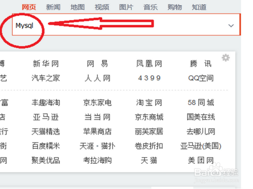The height and width of the screenshot is (189, 253).
Task: Switch to the 新闻 tab
Action: (53, 7)
